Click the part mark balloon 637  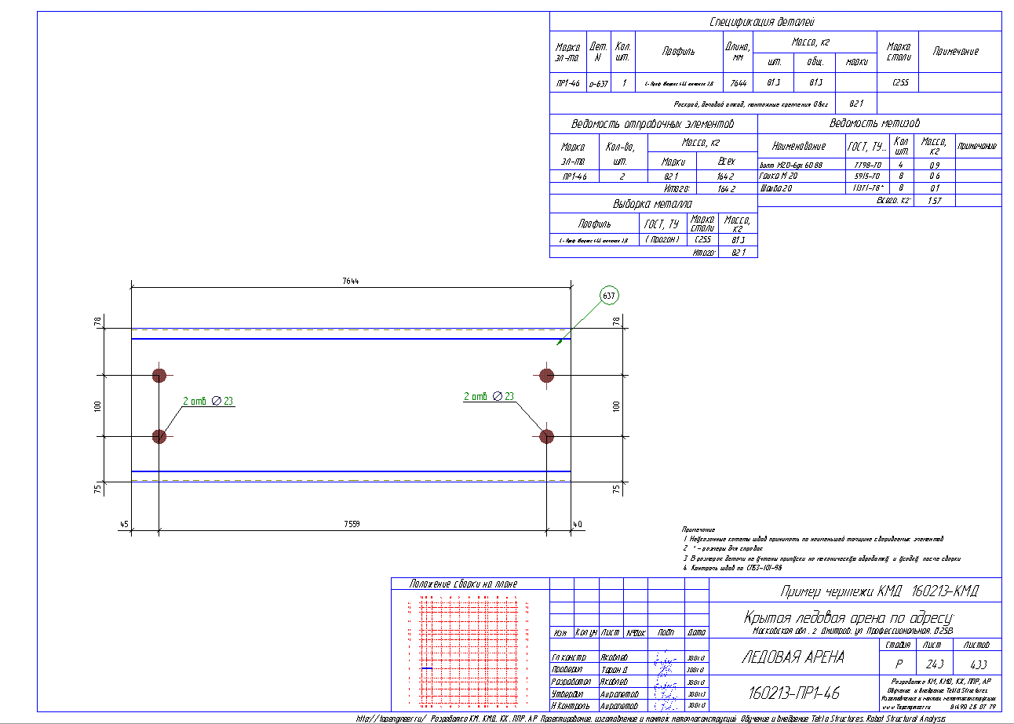pos(609,296)
